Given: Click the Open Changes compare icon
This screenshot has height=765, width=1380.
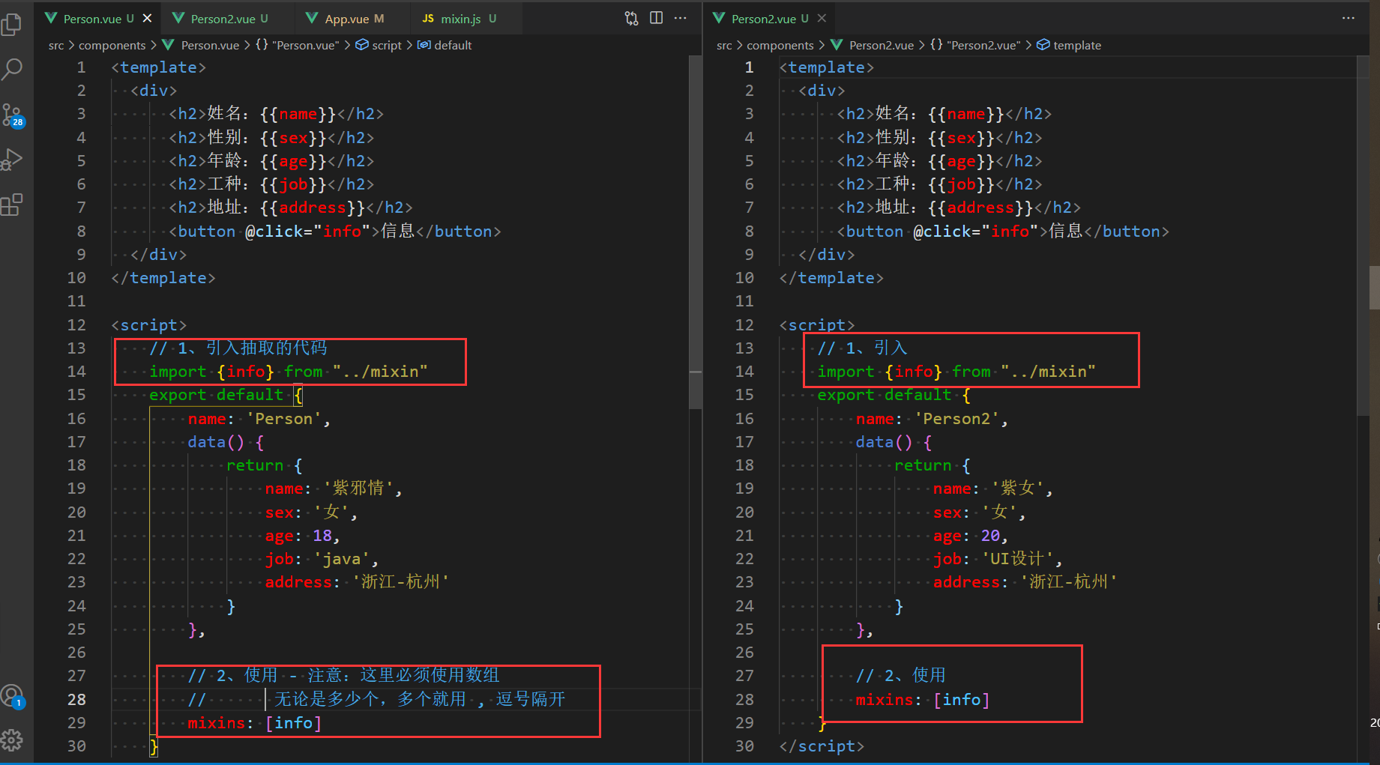Looking at the screenshot, I should [x=632, y=18].
